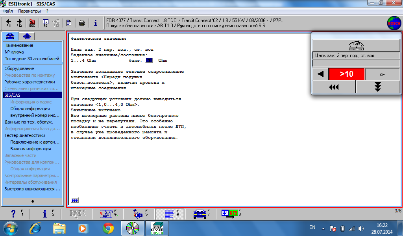Click the printer icon in toolbar
The height and width of the screenshot is (236, 403).
(82, 23)
